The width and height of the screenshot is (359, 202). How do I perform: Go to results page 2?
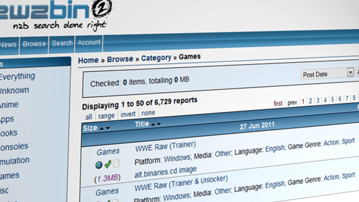[x=310, y=101]
